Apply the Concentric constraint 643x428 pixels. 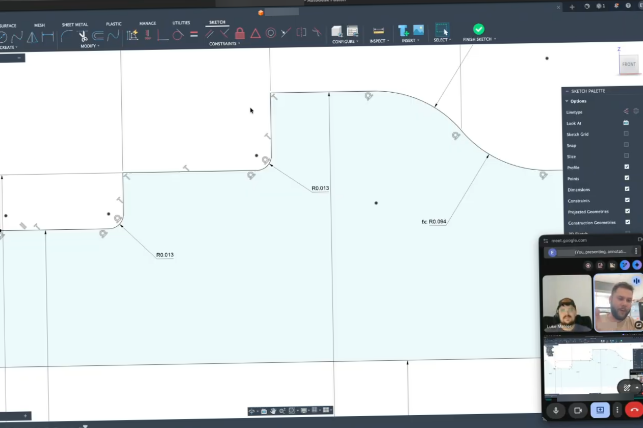click(271, 34)
